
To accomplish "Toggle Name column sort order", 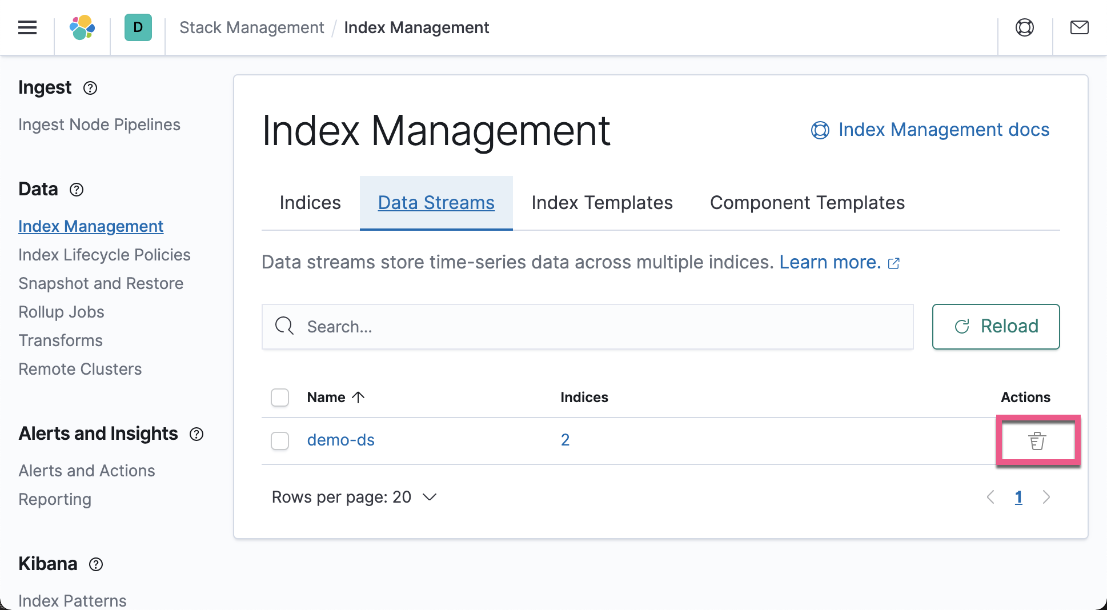I will (x=336, y=397).
